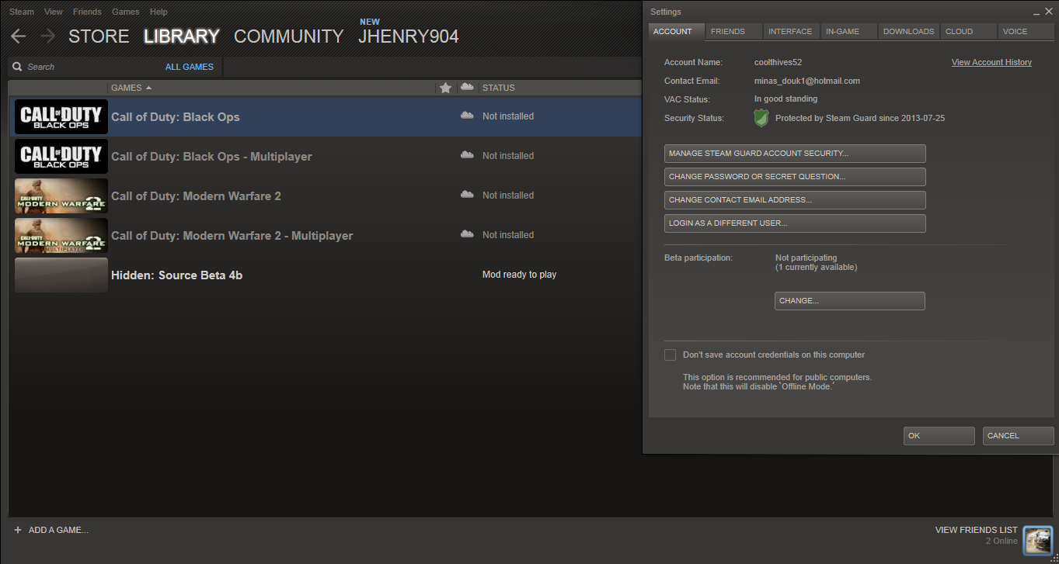This screenshot has width=1059, height=564.
Task: Click the 'Not participating' beta status text
Action: coord(806,258)
